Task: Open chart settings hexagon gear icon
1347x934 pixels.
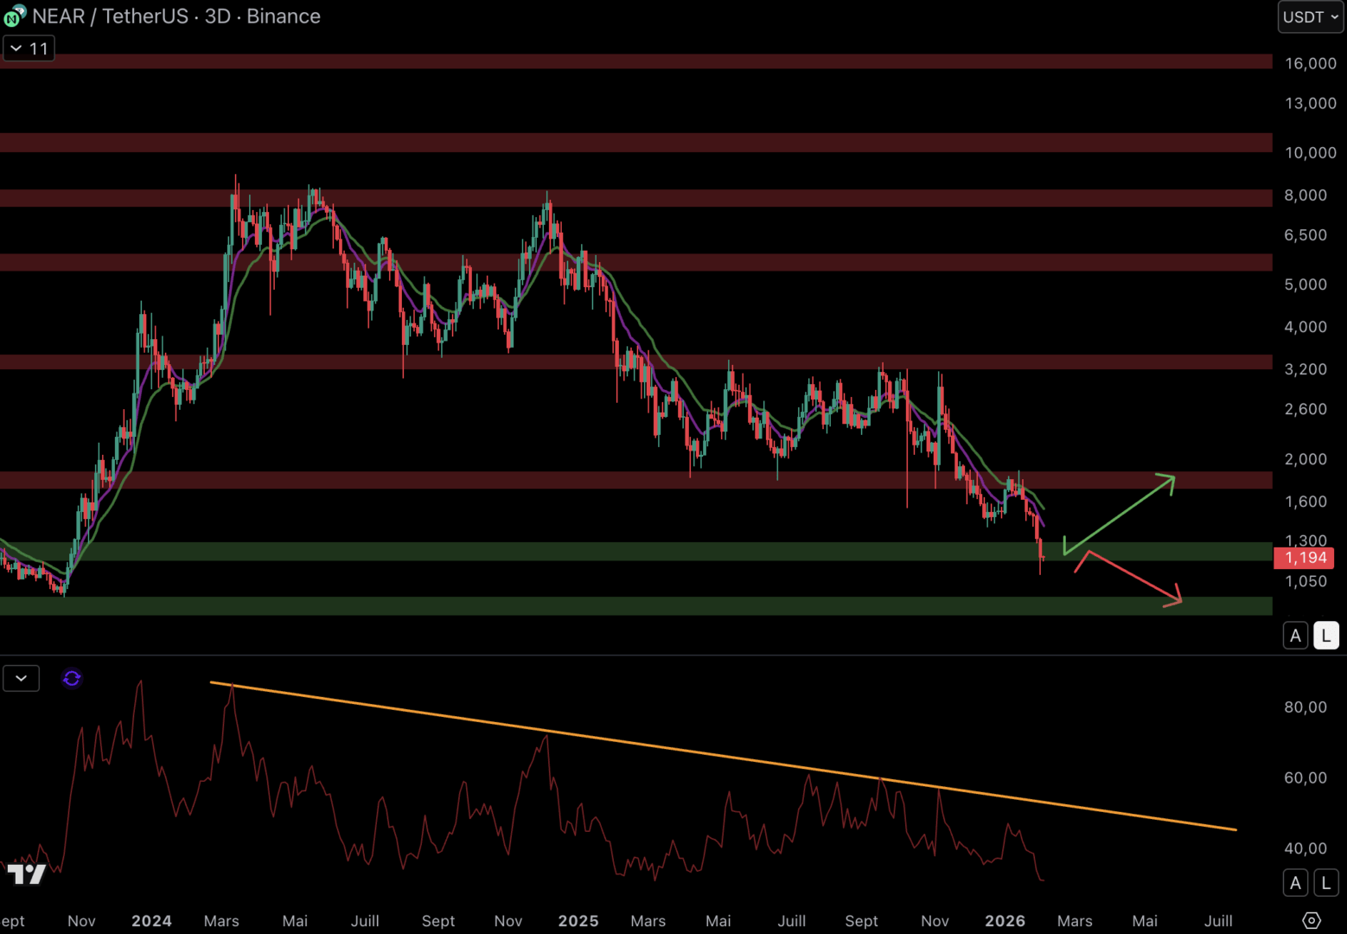Action: (1311, 920)
